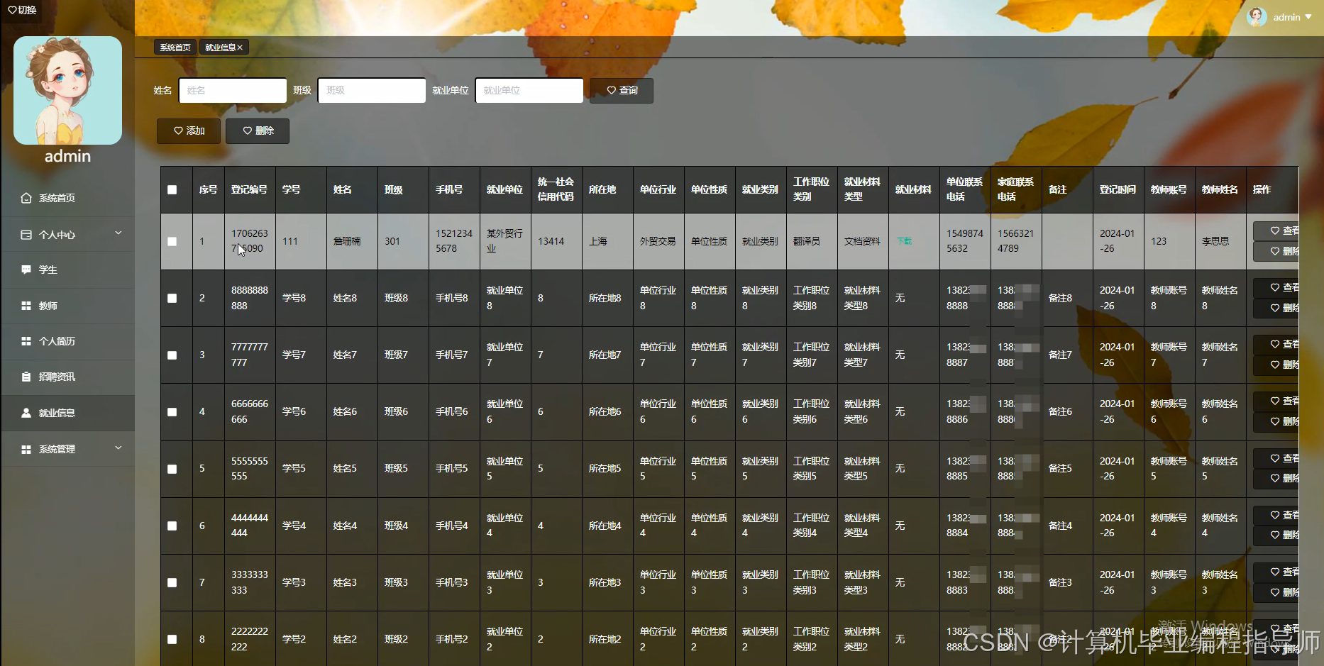Click the 查看 button for row 1
This screenshot has width=1324, height=666.
click(1277, 231)
